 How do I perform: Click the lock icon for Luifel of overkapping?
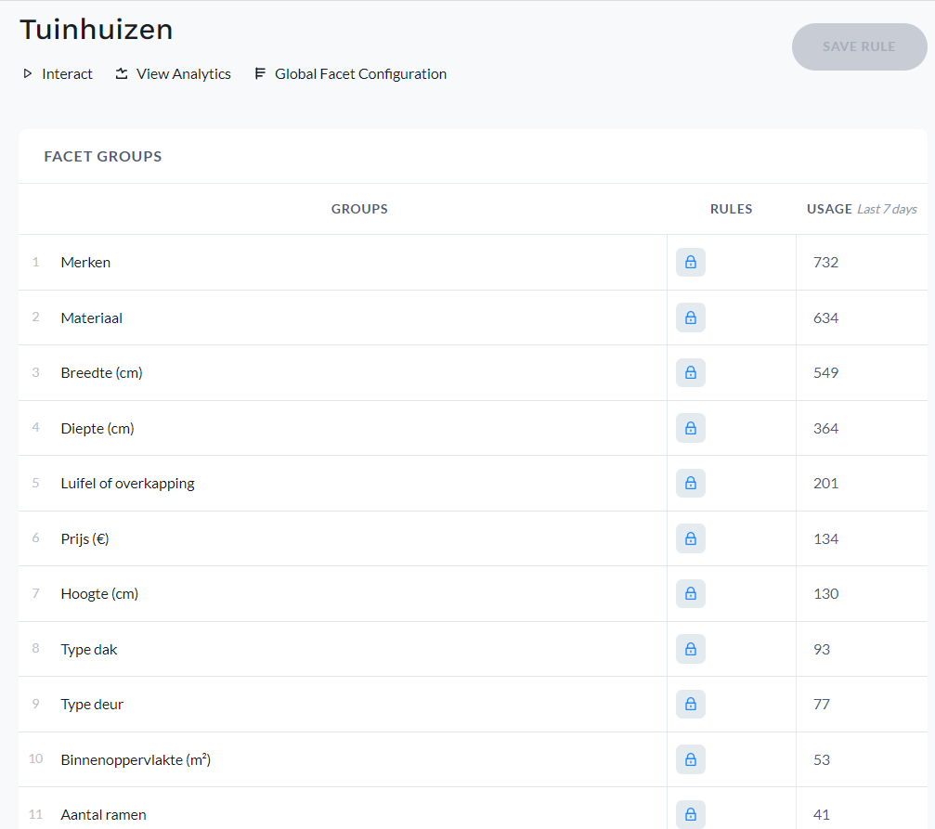pyautogui.click(x=691, y=483)
